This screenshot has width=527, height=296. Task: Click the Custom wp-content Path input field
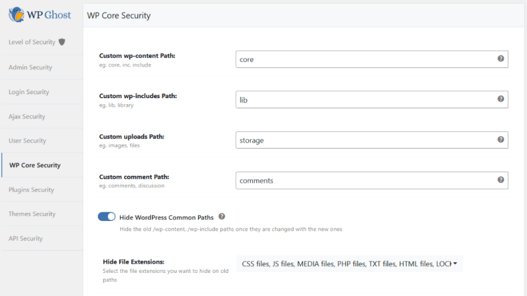pyautogui.click(x=365, y=59)
